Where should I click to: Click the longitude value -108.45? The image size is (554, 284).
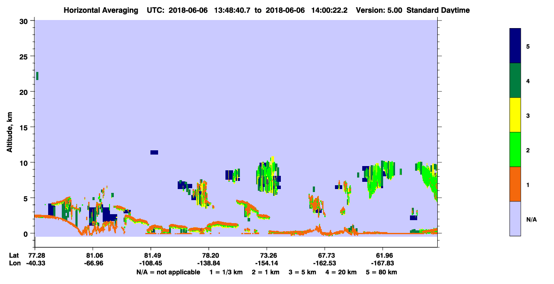tap(151, 263)
